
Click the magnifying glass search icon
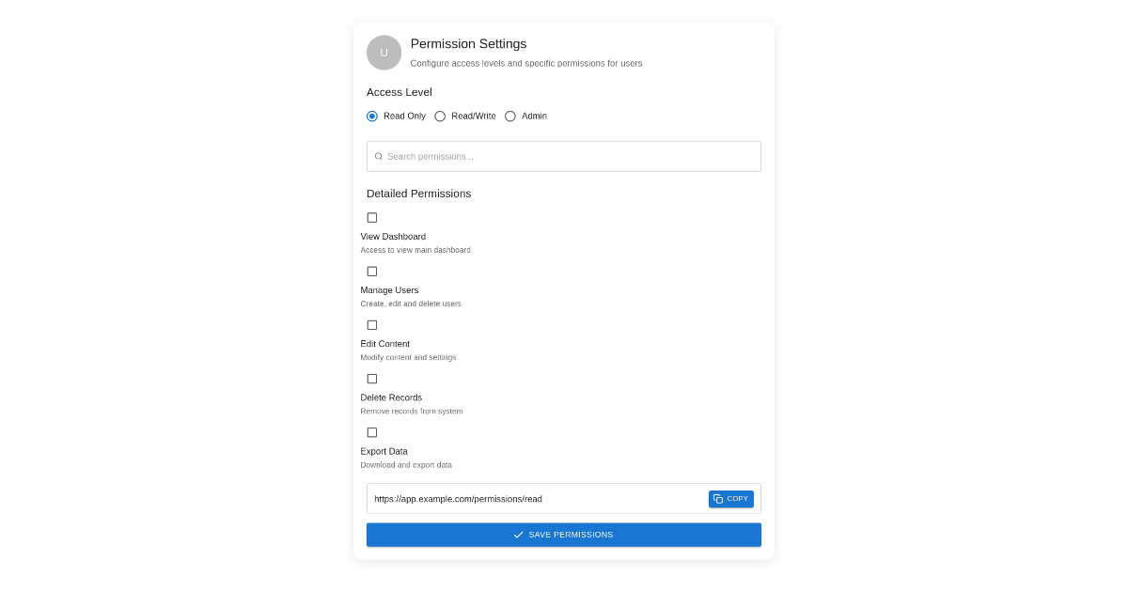tap(379, 156)
